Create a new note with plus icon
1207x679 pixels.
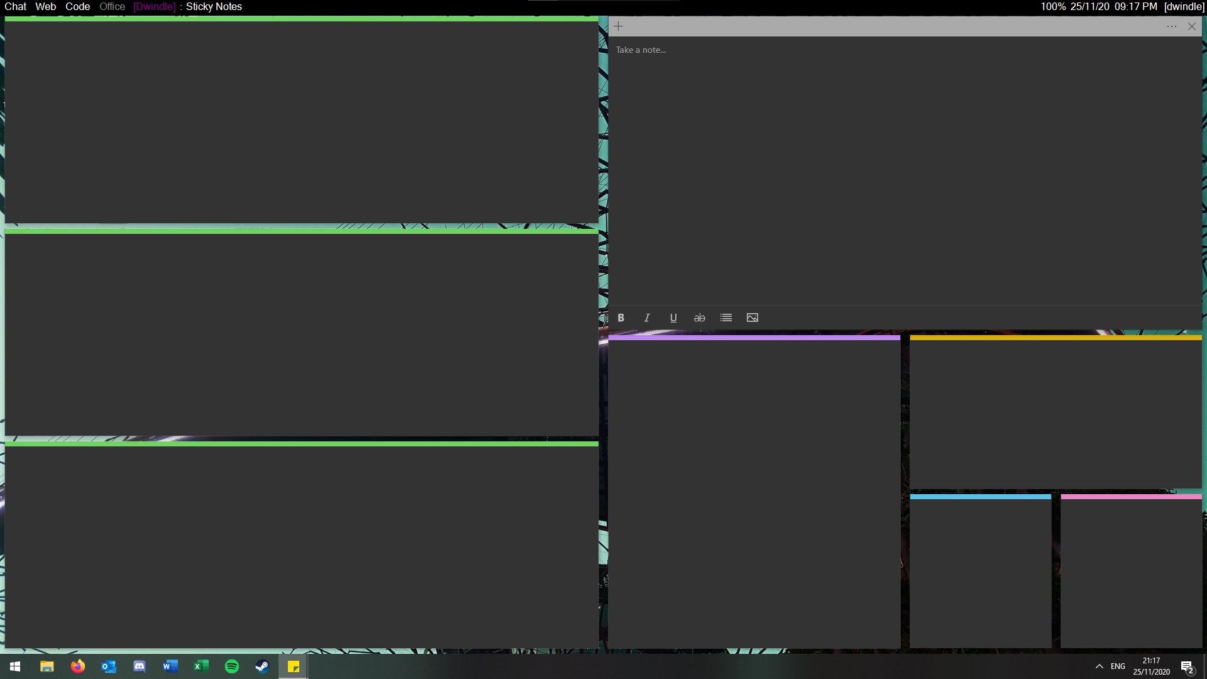click(619, 26)
